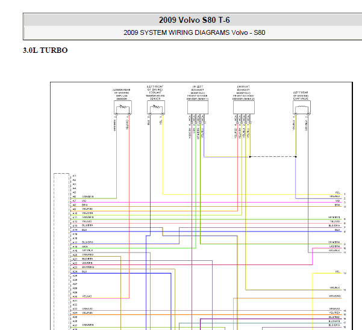Viewport: 362px width, 330px height.
Task: Click the GRN/VIO label beside pin A33
Action: click(x=87, y=308)
